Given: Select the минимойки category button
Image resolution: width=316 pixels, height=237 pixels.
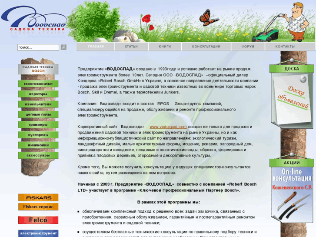Looking at the screenshot, I should pyautogui.click(x=38, y=145).
